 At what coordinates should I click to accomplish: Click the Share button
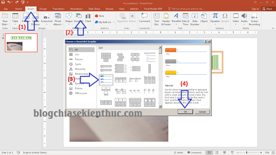267,9
